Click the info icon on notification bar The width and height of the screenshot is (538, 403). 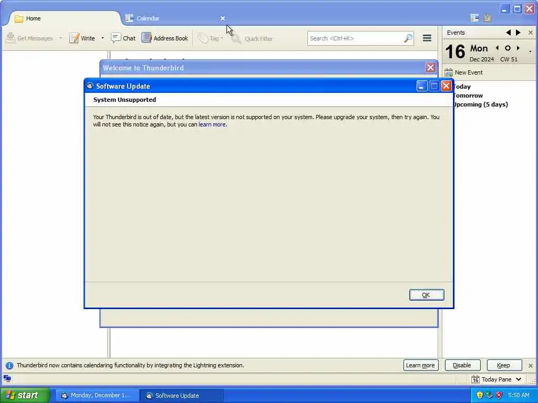pos(9,366)
